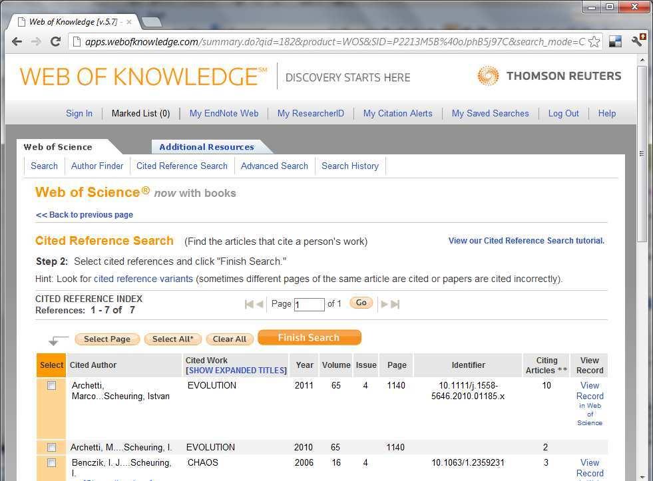Jump to the last page of references
The height and width of the screenshot is (481, 653).
pyautogui.click(x=395, y=304)
